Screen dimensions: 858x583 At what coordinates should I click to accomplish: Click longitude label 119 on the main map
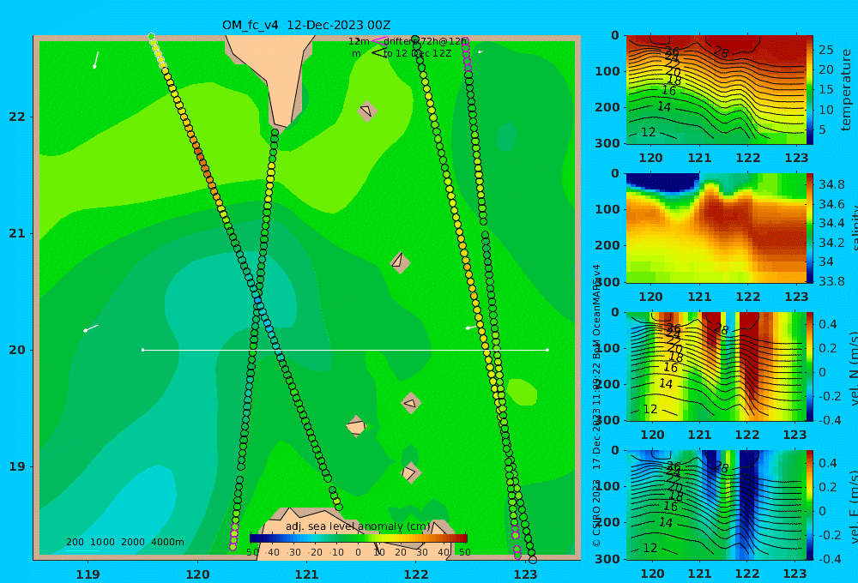[x=88, y=574]
